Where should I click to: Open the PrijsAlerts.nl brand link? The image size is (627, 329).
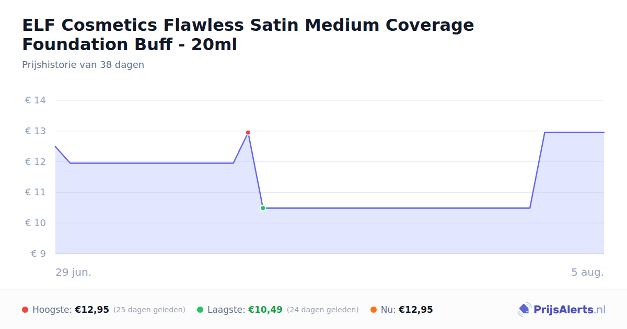(562, 310)
